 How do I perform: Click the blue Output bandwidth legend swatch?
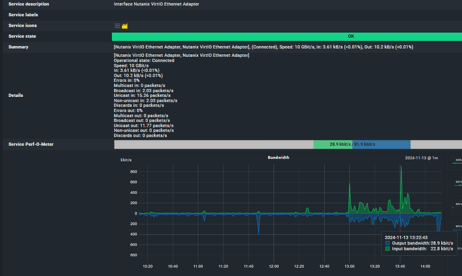[387, 243]
